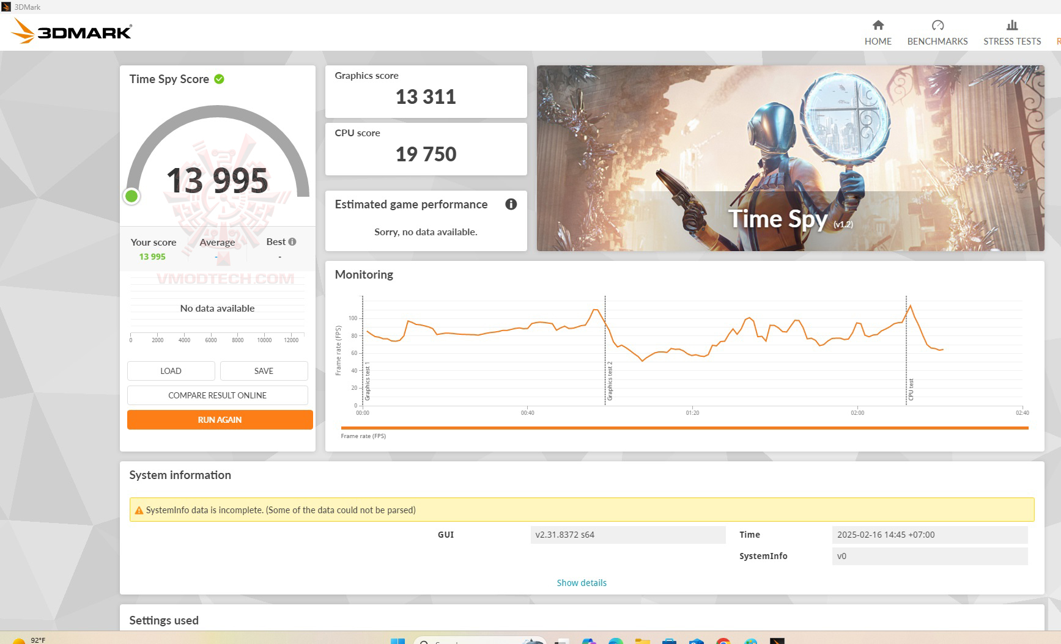Image resolution: width=1061 pixels, height=644 pixels.
Task: Run the benchmark again with RUN AGAIN
Action: click(x=220, y=420)
